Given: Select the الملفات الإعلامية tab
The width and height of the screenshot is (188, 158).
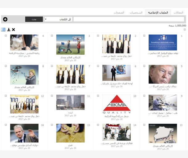Looking at the screenshot, I should [x=158, y=13].
